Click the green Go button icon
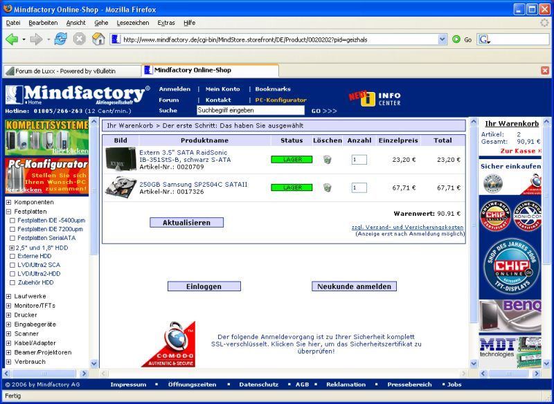554x404 pixels. pyautogui.click(x=456, y=39)
